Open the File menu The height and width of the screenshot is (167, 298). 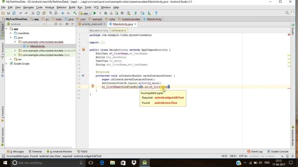pos(3,7)
